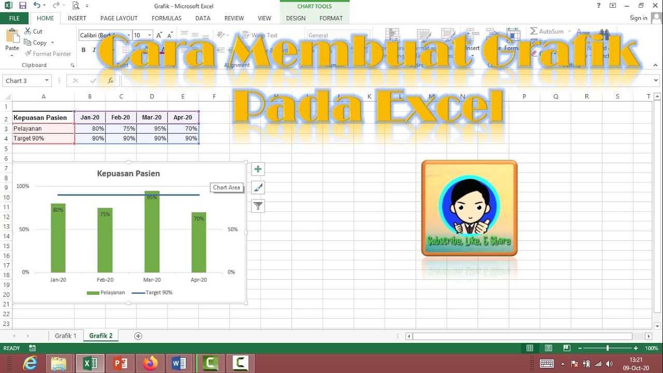Viewport: 663px width, 373px height.
Task: Select Page Layout view in the status bar
Action: tap(548, 348)
